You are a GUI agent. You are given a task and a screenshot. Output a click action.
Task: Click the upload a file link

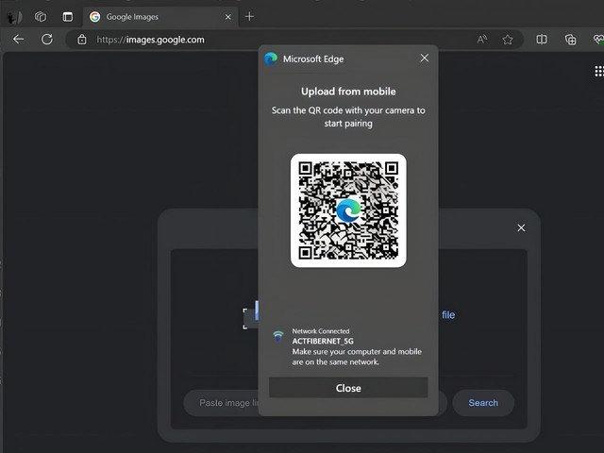448,314
